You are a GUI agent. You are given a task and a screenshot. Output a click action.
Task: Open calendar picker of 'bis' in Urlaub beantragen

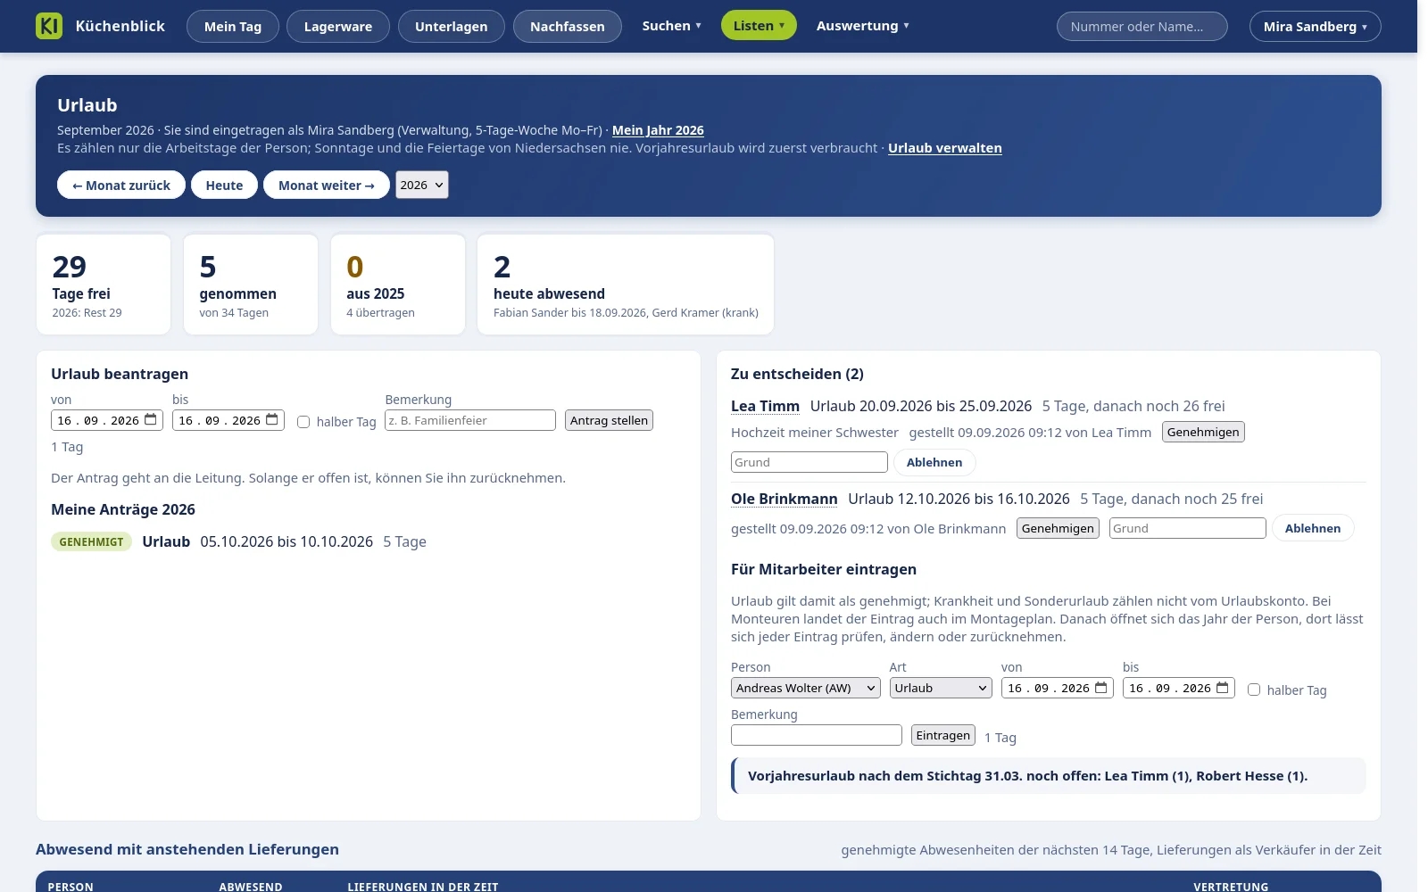point(272,419)
